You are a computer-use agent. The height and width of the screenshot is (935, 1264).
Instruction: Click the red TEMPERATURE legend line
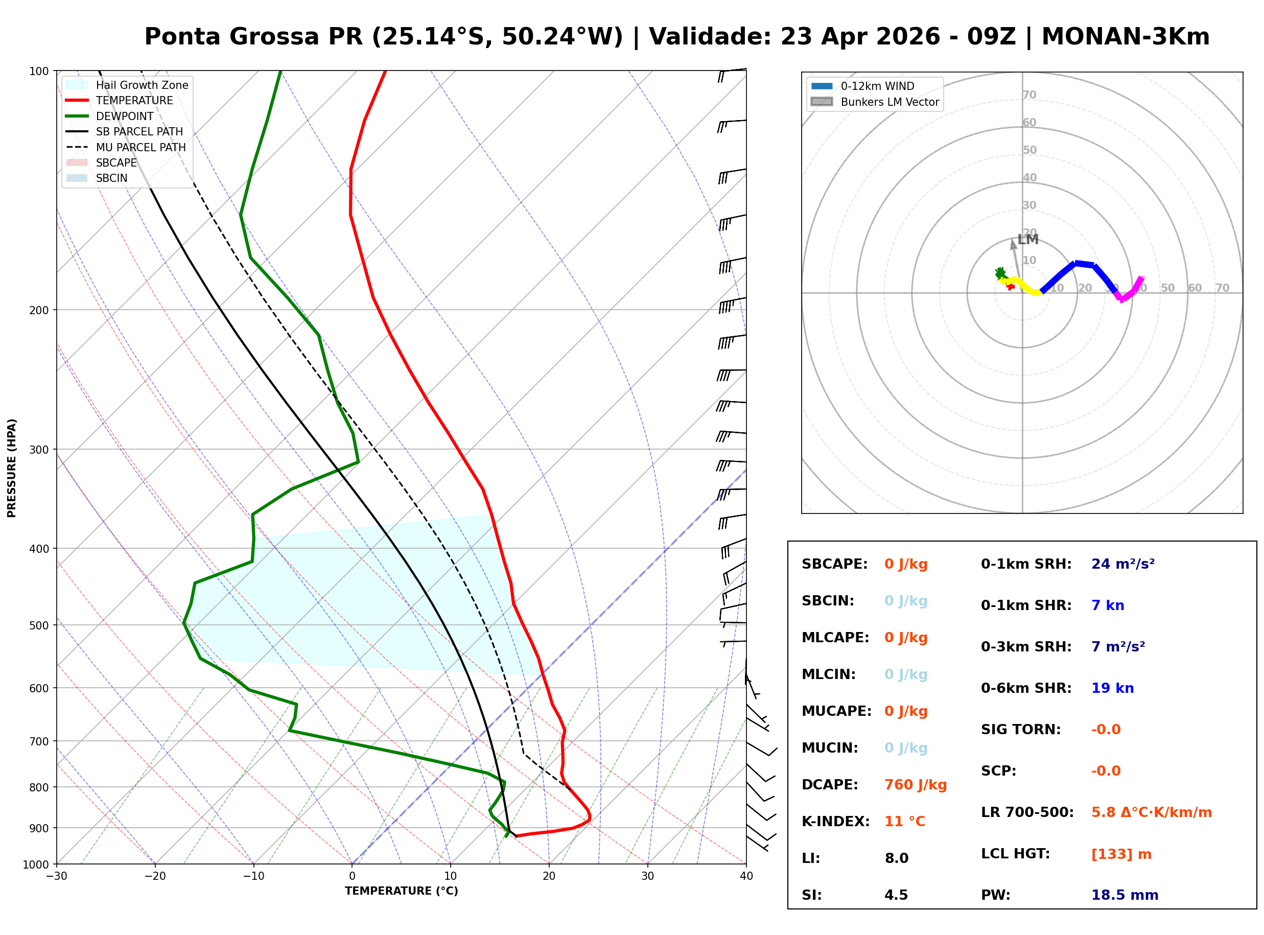coord(77,101)
